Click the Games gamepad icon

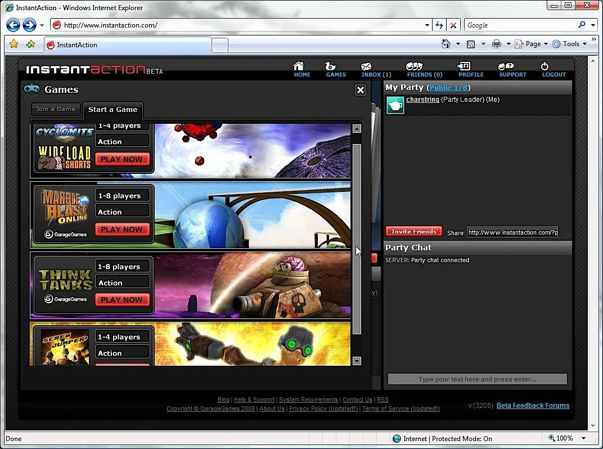tap(31, 89)
